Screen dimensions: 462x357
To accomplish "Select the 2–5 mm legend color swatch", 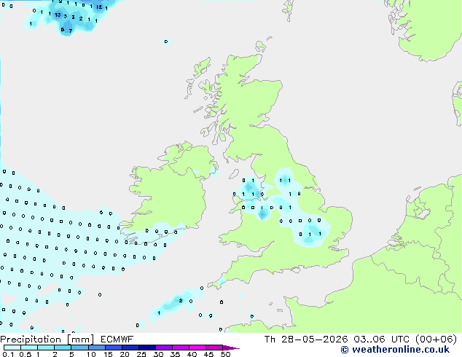I will pos(63,348).
